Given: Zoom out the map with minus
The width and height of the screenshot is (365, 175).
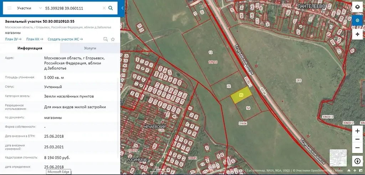Looking at the screenshot, I should point(358,147).
